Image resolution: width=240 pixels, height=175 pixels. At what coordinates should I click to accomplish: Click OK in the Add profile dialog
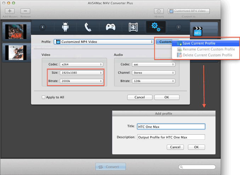196,147
